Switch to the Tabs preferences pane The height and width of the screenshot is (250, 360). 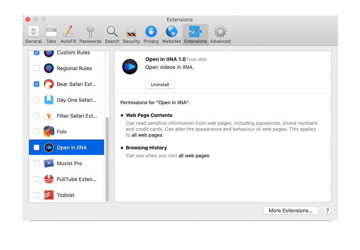(51, 34)
